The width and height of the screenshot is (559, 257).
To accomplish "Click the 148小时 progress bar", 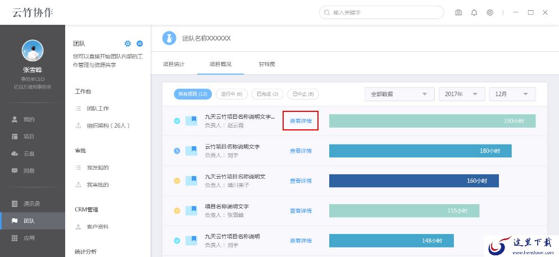I will pos(392,241).
